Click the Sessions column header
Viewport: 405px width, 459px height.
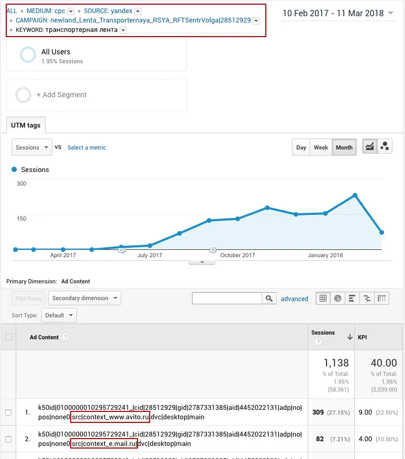pos(331,337)
